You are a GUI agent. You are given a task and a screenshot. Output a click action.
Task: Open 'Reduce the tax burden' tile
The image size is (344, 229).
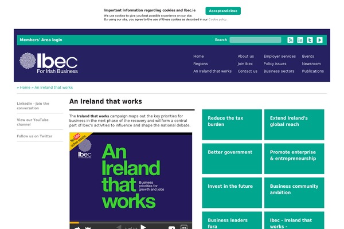tap(232, 124)
